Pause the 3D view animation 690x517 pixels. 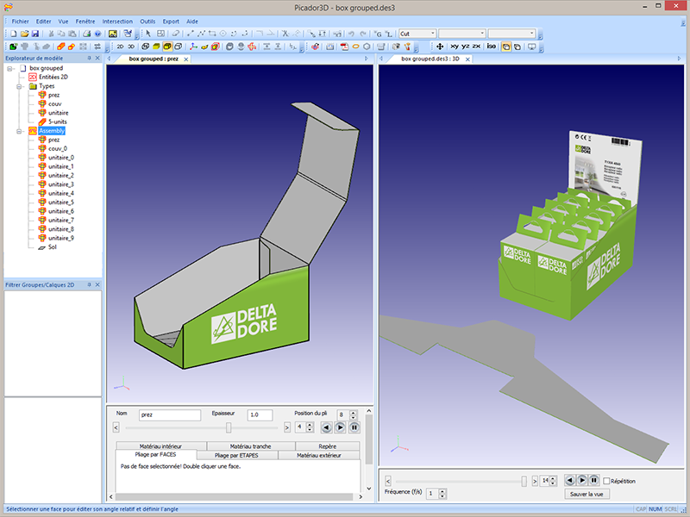(593, 480)
